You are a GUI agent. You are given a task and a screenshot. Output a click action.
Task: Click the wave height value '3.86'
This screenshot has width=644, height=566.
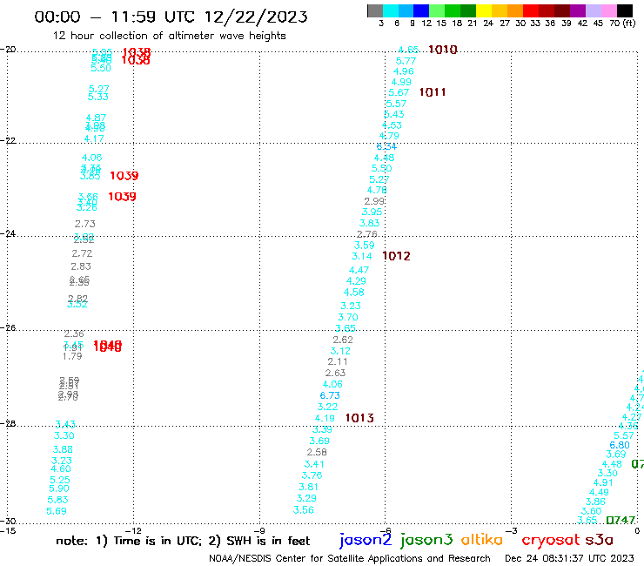[595, 502]
